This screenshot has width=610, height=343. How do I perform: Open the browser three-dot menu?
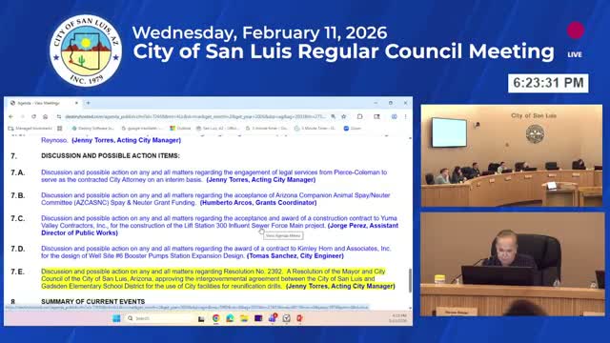point(405,116)
